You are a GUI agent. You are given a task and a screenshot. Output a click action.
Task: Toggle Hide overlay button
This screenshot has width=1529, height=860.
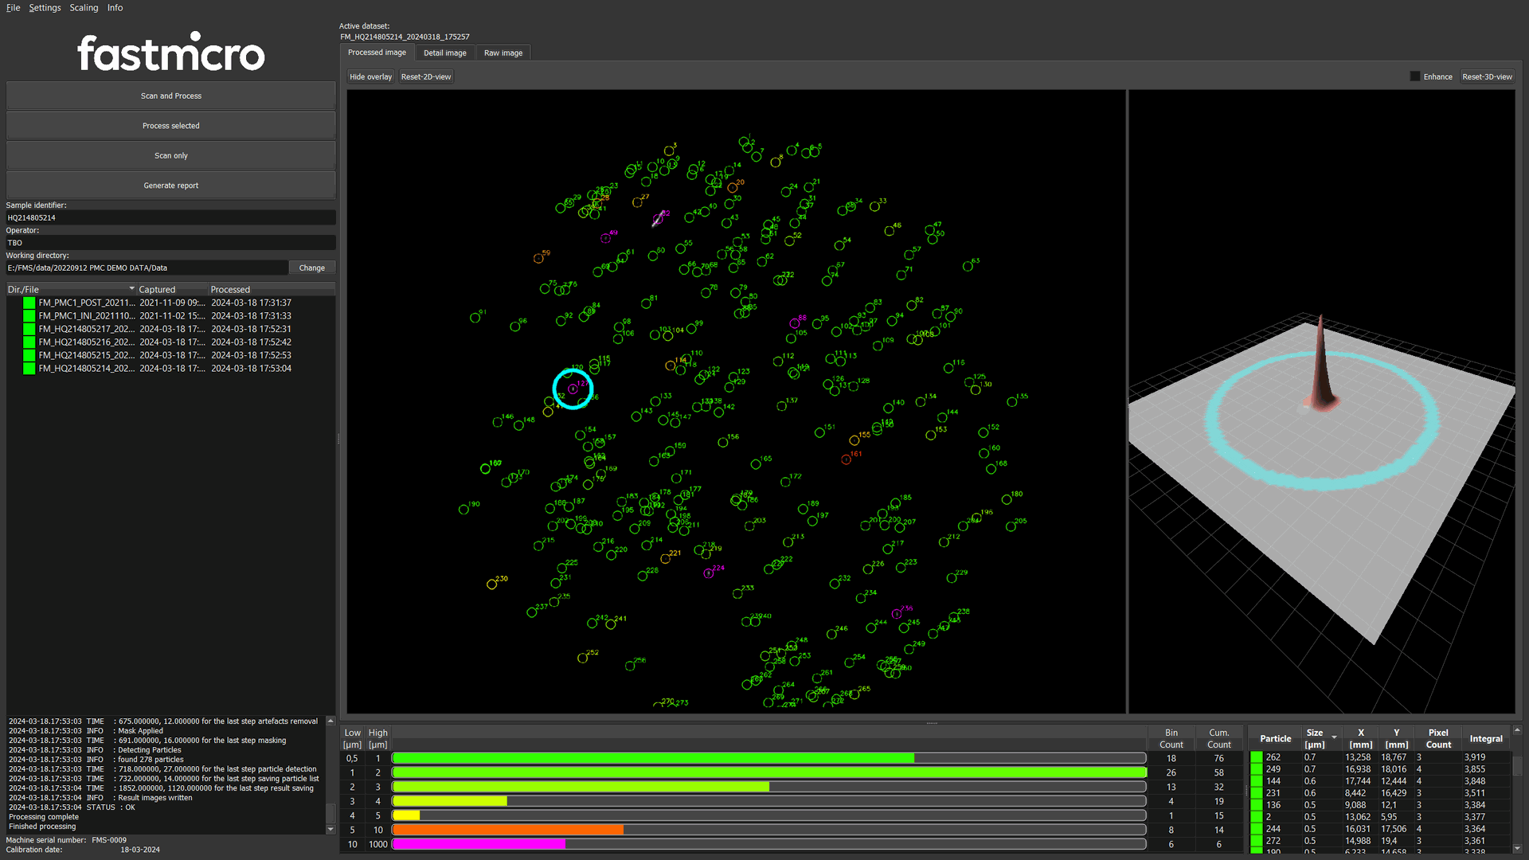[x=370, y=76]
